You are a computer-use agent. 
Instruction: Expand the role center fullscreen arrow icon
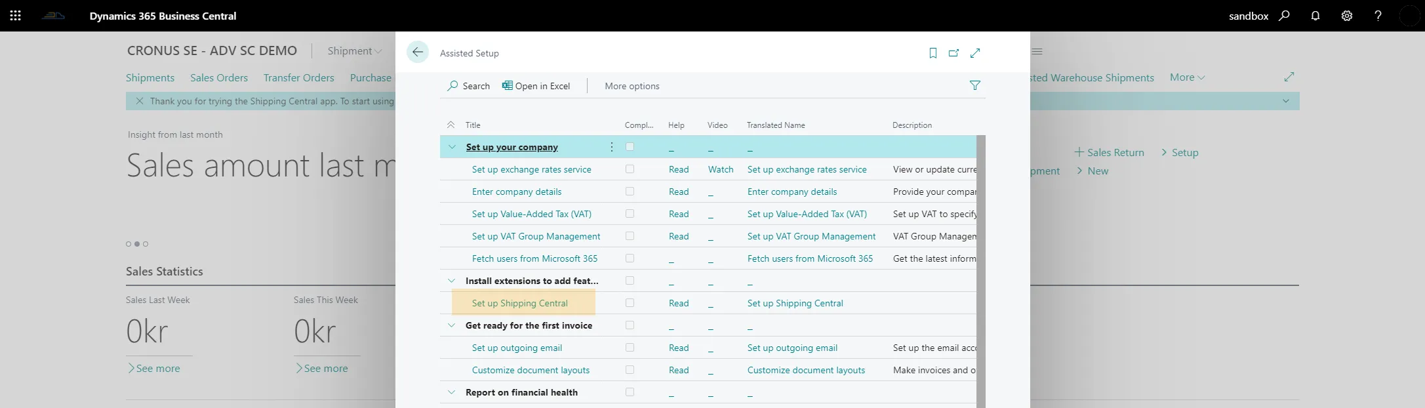[1289, 77]
